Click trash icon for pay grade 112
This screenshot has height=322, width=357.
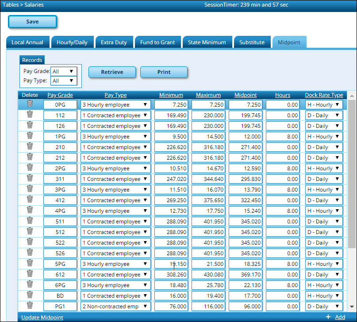point(30,115)
